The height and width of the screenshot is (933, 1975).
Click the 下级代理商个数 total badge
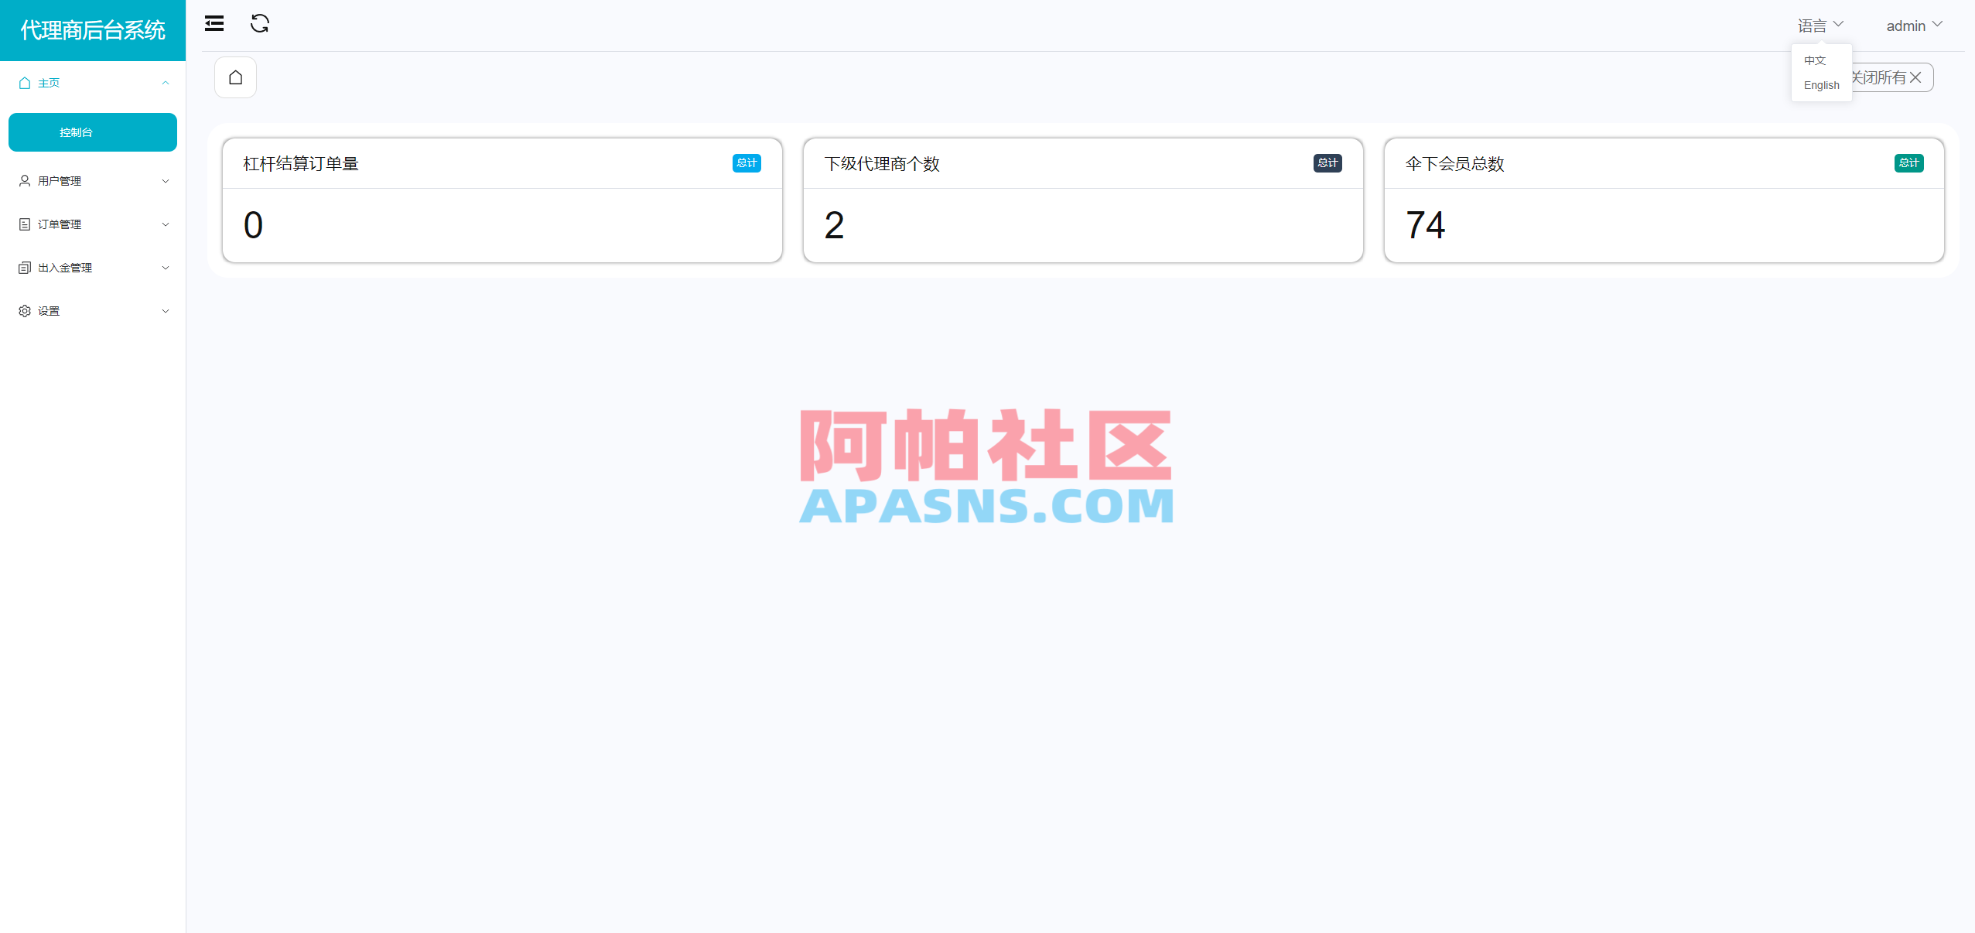click(x=1327, y=163)
